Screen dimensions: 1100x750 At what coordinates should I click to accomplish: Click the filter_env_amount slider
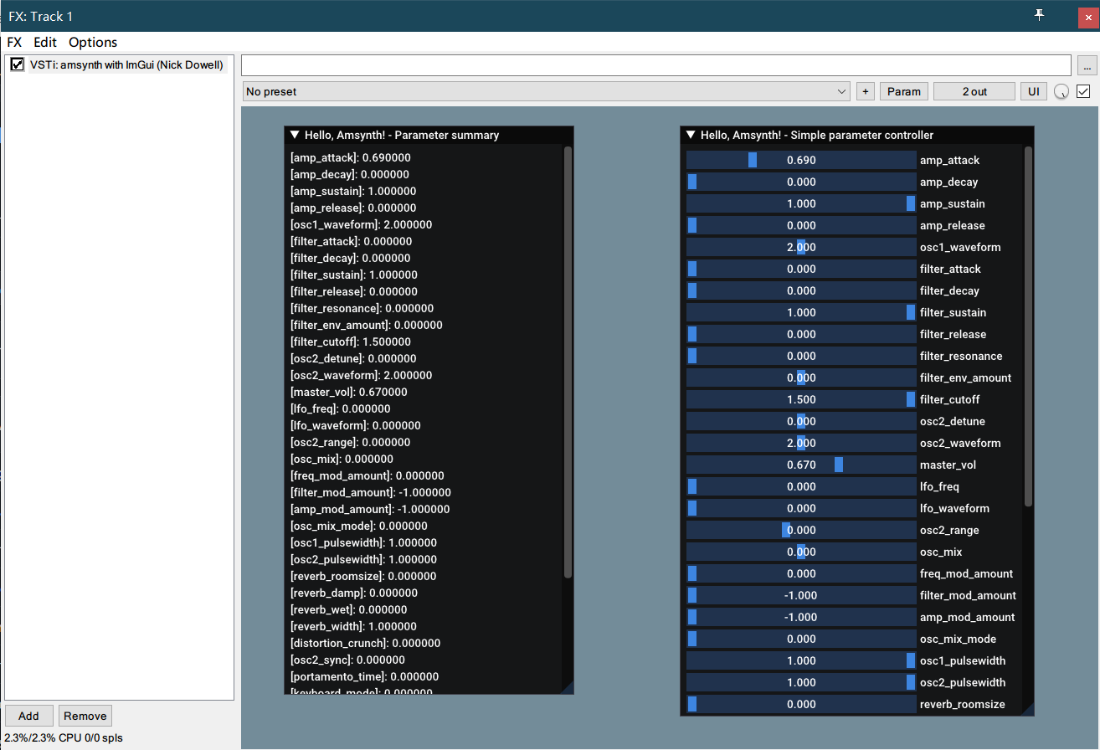tap(801, 378)
